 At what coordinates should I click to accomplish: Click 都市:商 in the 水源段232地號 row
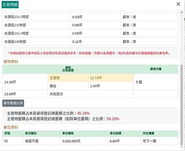[129, 25]
